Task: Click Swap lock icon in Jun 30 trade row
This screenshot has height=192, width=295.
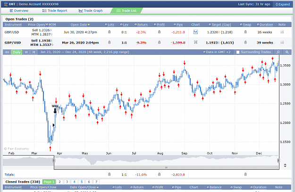Action: tap(245, 32)
